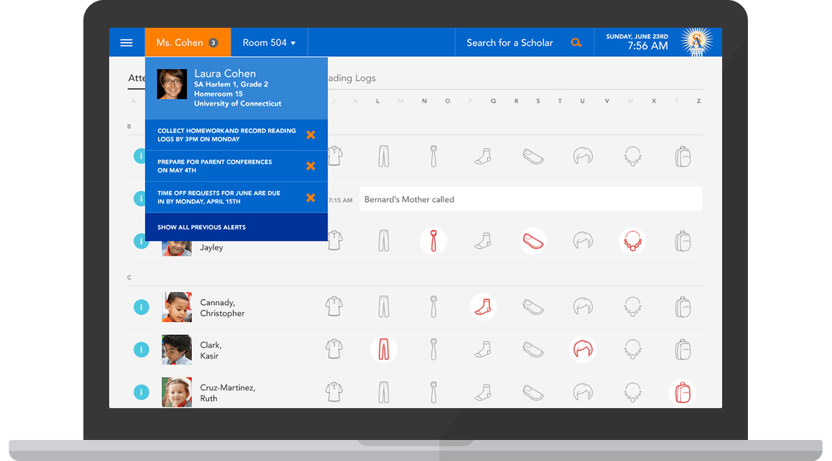This screenshot has width=832, height=461.
Task: Click Christopher Cannady's red sock icon
Action: [483, 306]
